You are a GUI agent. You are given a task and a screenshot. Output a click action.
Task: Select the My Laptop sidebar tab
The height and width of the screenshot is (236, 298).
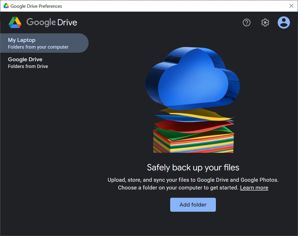click(44, 43)
